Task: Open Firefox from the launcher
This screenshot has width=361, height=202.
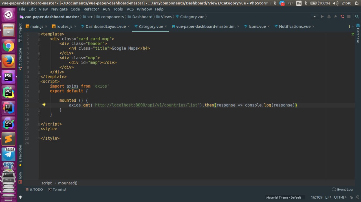Action: tap(8, 61)
